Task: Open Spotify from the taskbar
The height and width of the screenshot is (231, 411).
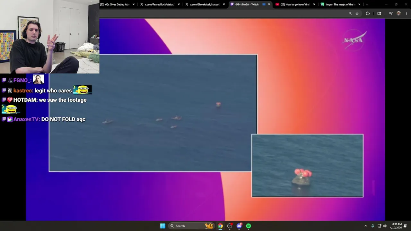Action: [x=249, y=226]
